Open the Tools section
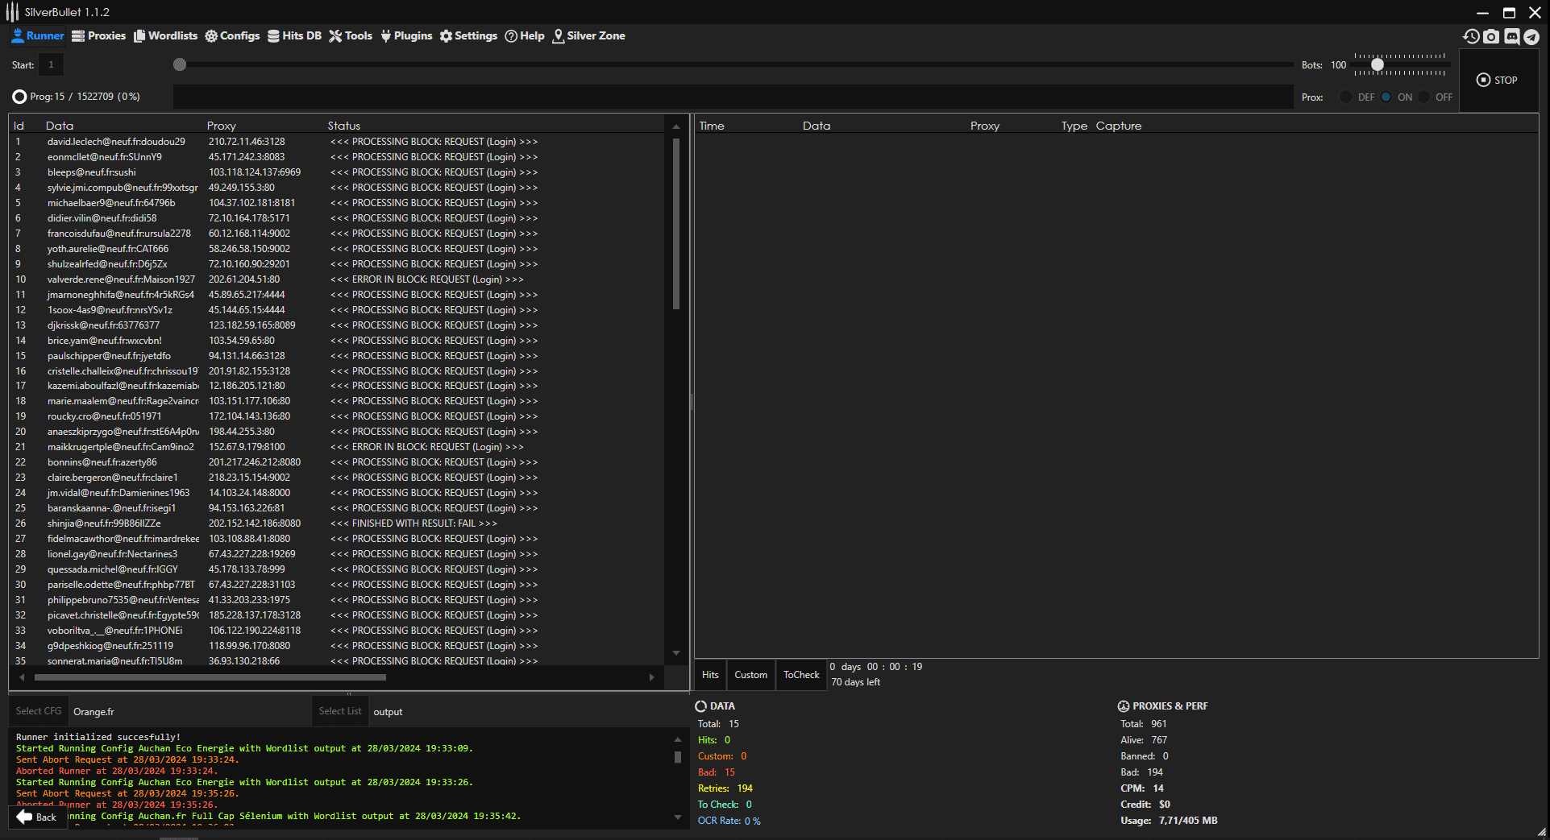Image resolution: width=1550 pixels, height=840 pixels. (351, 35)
